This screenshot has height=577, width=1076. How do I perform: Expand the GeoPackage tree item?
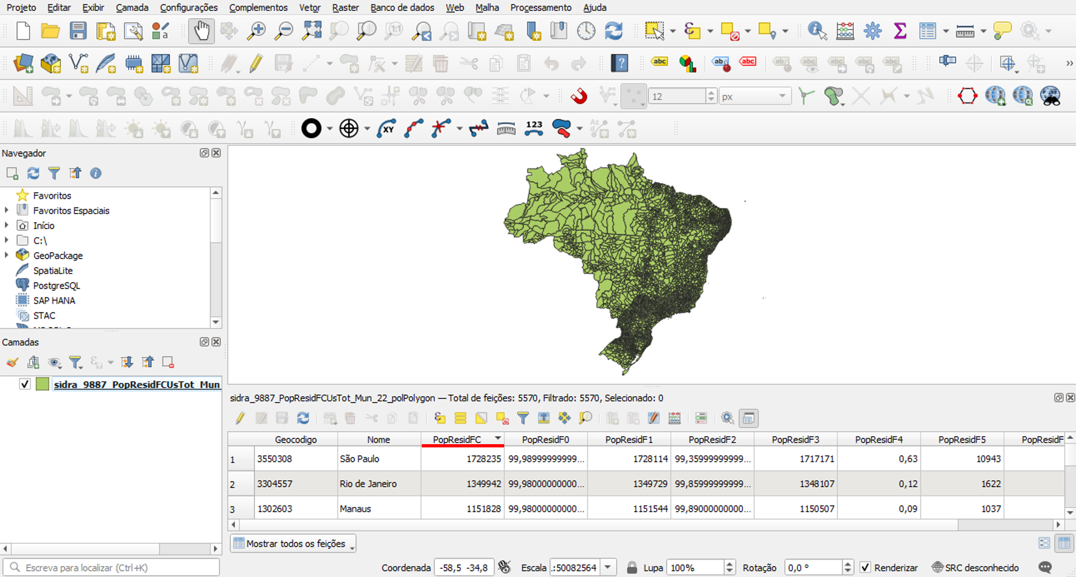tap(6, 255)
